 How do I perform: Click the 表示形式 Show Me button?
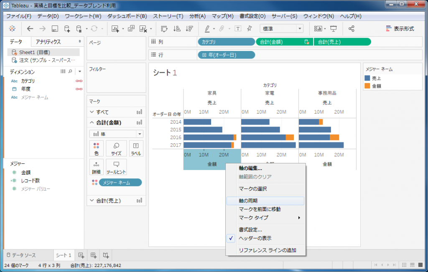[400, 29]
